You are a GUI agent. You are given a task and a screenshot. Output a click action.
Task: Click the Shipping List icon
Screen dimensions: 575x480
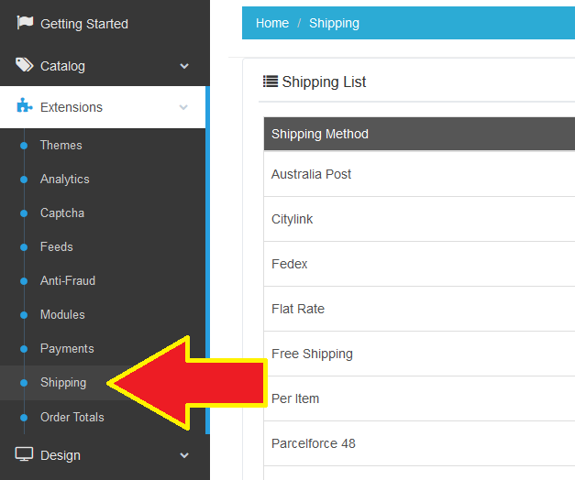coord(271,82)
